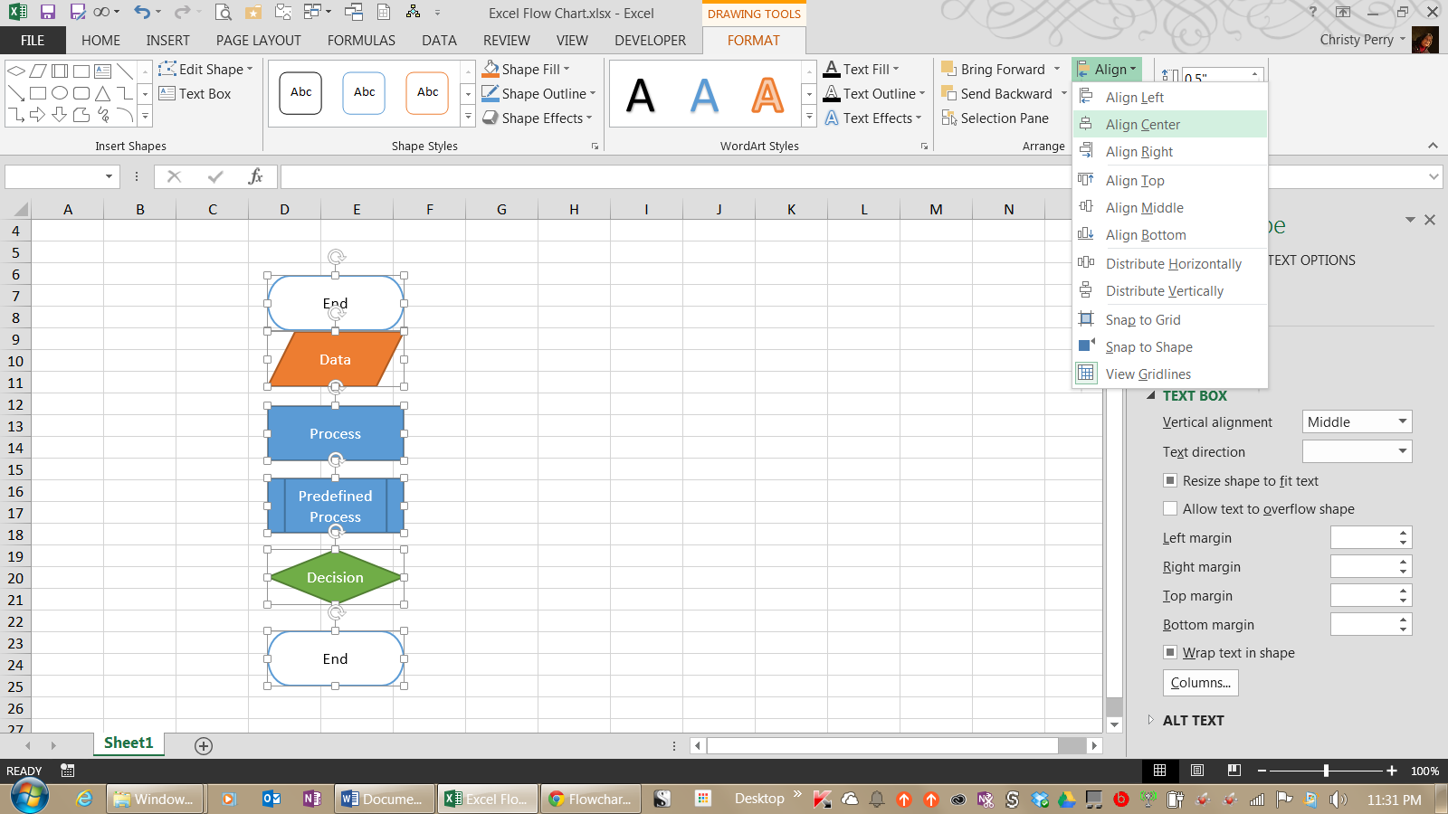Toggle the Wrap text in shape checkbox
This screenshot has height=814, width=1448.
(x=1170, y=653)
